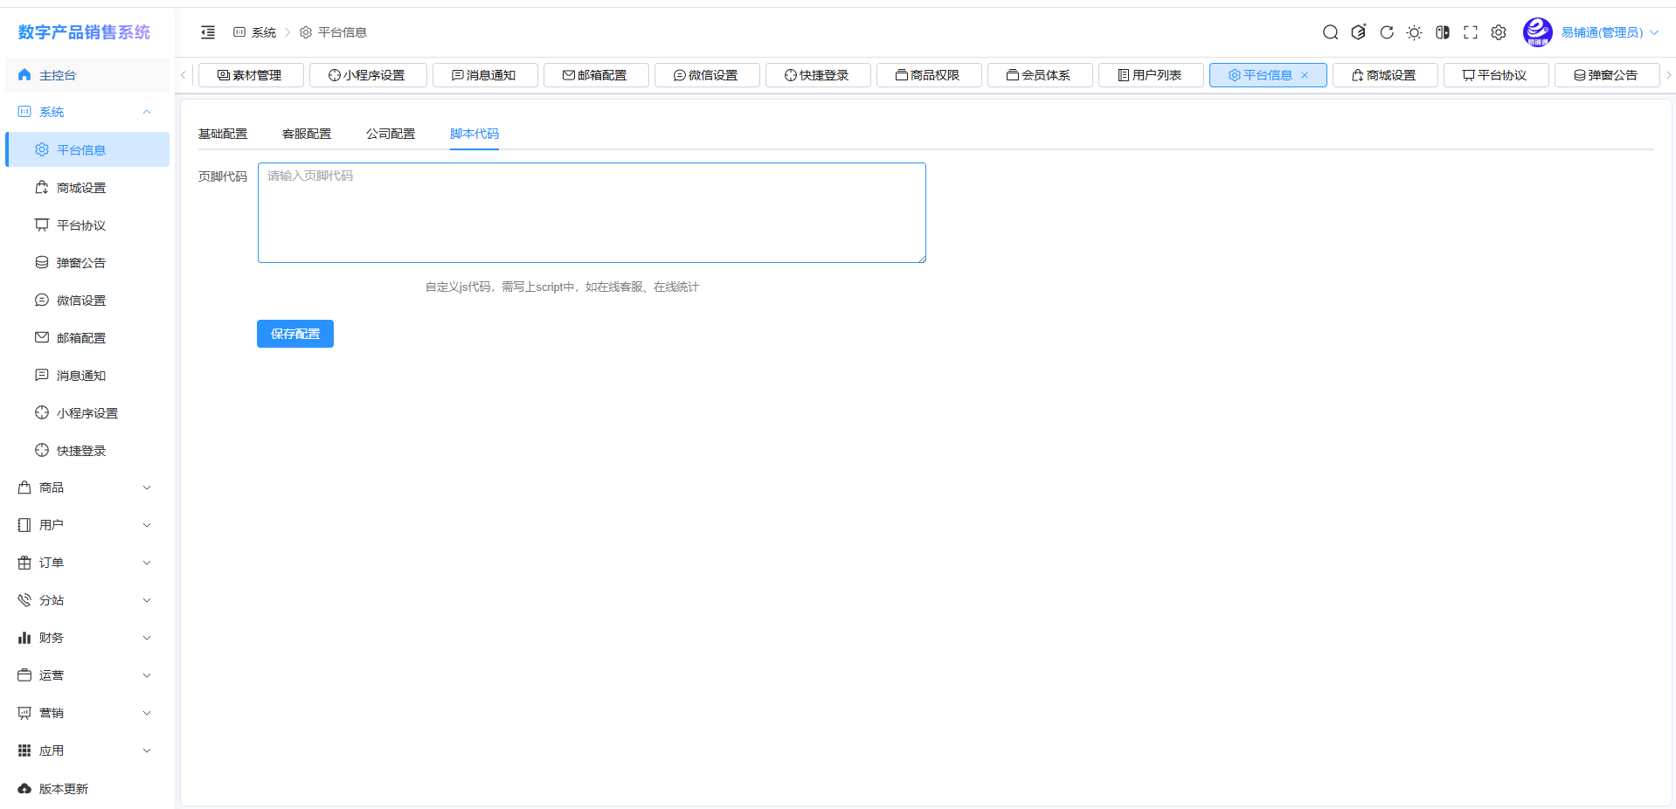
Task: Expand the 商品 sidebar menu
Action: [85, 487]
